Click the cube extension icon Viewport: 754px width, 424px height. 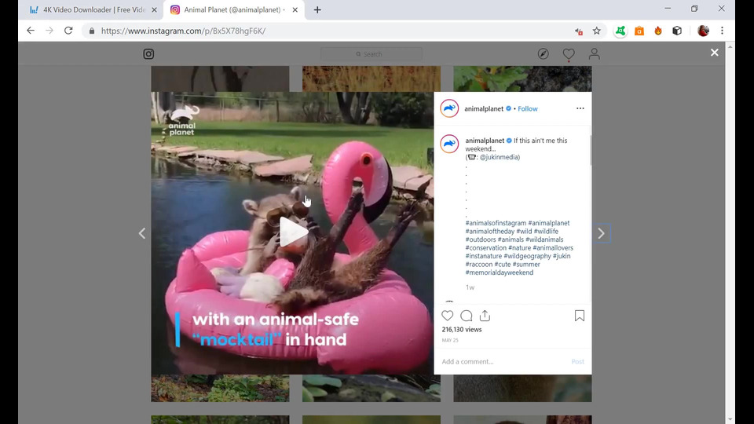677,31
